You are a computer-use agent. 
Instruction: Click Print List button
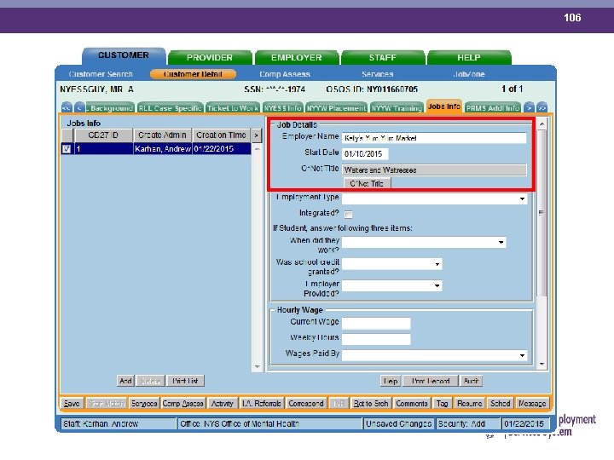186,381
